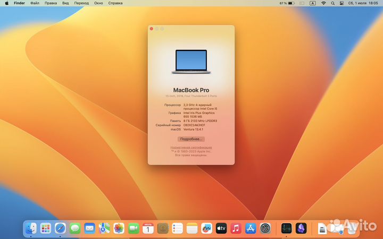The height and width of the screenshot is (239, 383).
Task: Open the Apple TV app
Action: (221, 228)
